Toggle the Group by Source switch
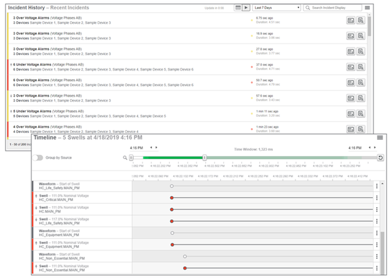 [37, 158]
